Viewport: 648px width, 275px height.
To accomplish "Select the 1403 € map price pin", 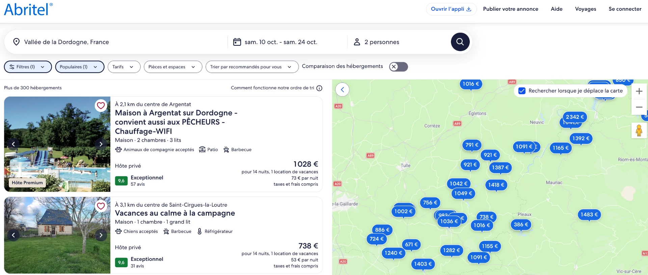I will pyautogui.click(x=423, y=264).
